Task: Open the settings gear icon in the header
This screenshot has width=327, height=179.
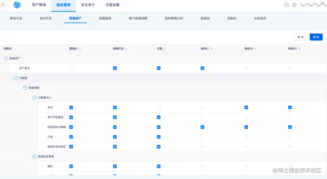Action: (294, 5)
